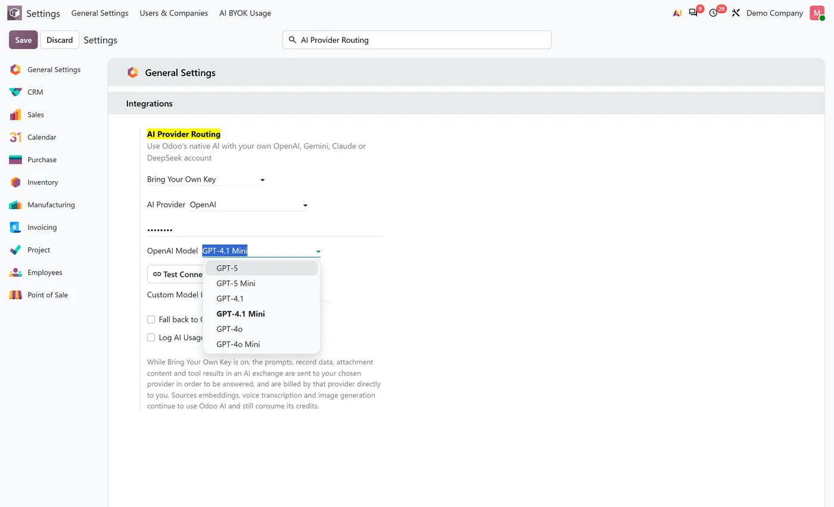Click the API key password field

[x=264, y=230]
